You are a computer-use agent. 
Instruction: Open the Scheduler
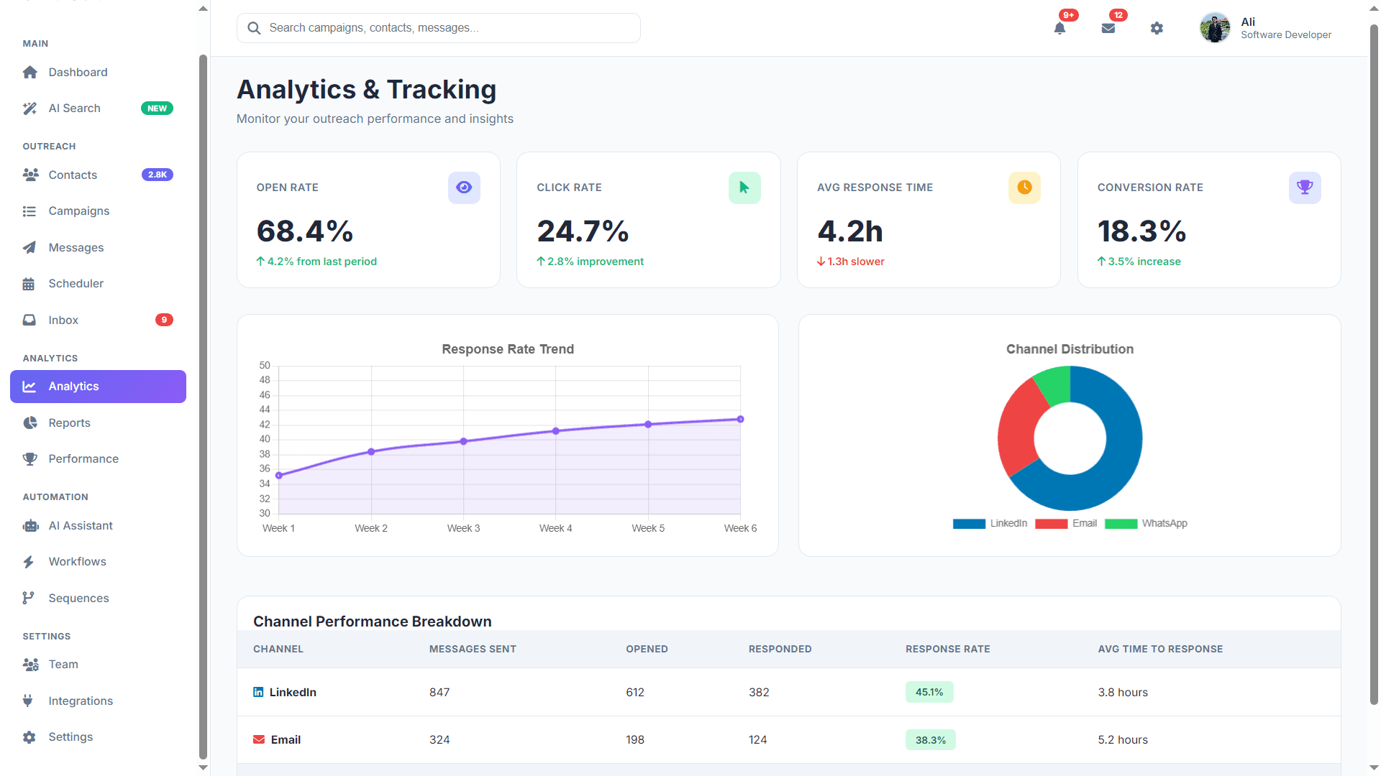tap(76, 283)
